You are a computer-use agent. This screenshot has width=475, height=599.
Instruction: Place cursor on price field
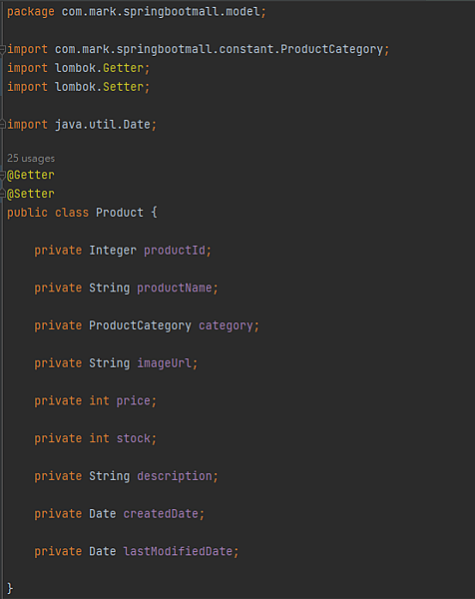133,400
